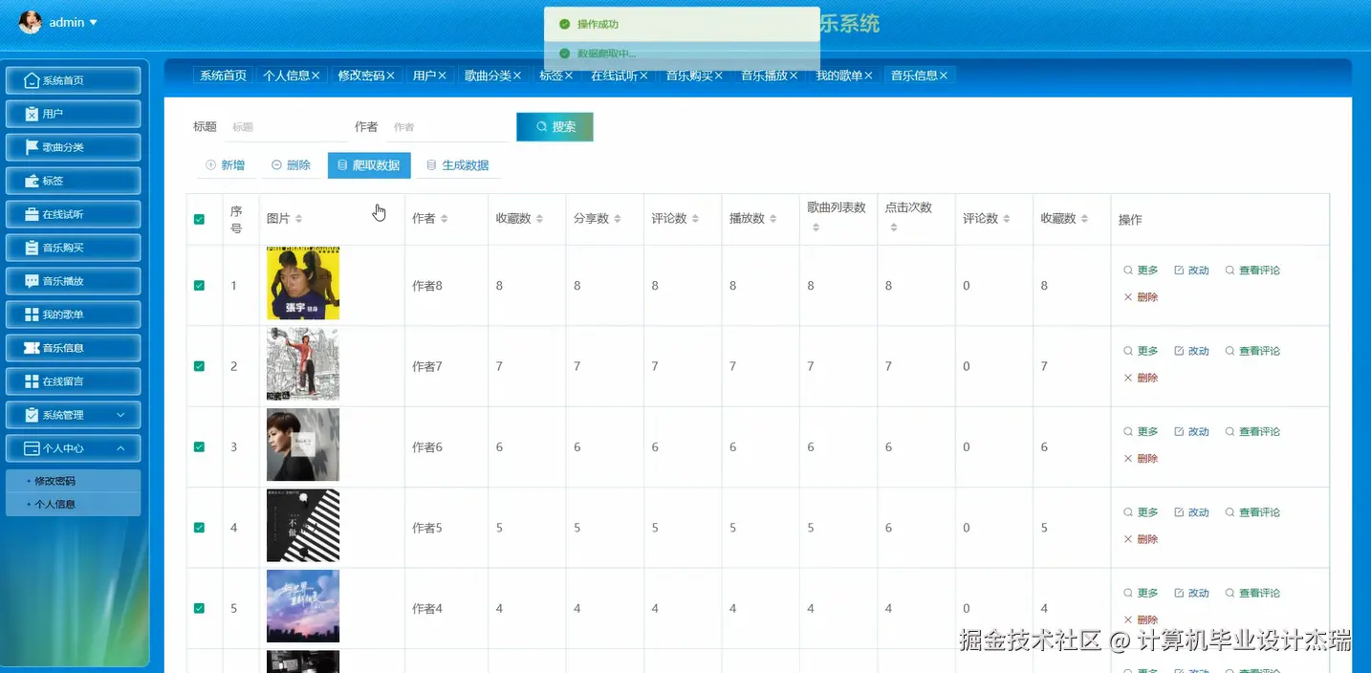
Task: Sort by the 图片 column arrows
Action: click(x=298, y=219)
